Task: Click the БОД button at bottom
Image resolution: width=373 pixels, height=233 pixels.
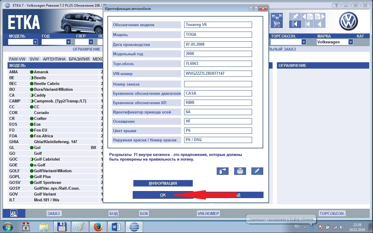Action: coord(114,214)
